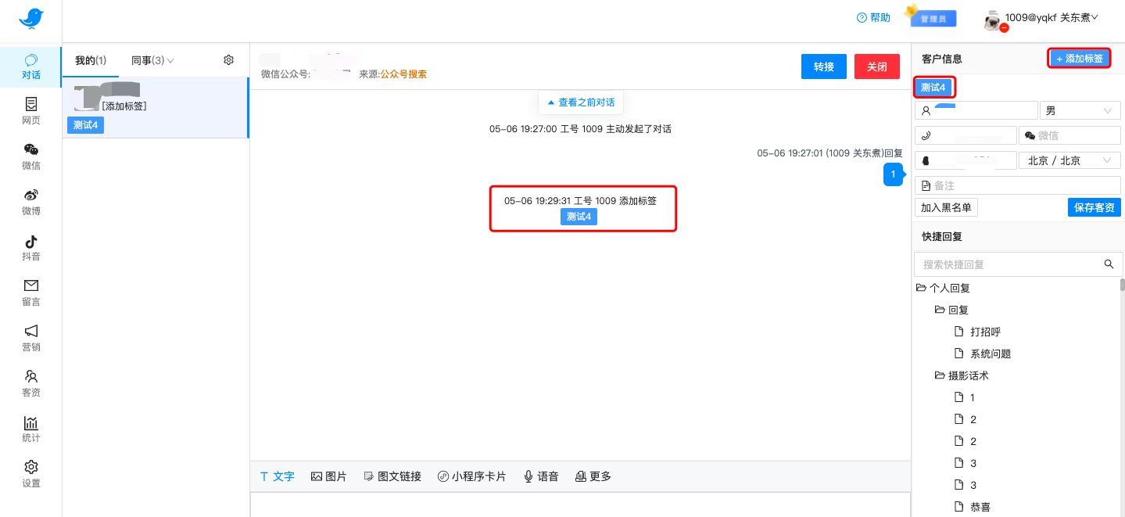Open the account menu 1009@yqkf 关东煮
The height and width of the screenshot is (517, 1125).
coord(1052,18)
